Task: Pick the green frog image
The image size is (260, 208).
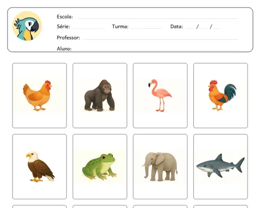Action: pos(100,167)
